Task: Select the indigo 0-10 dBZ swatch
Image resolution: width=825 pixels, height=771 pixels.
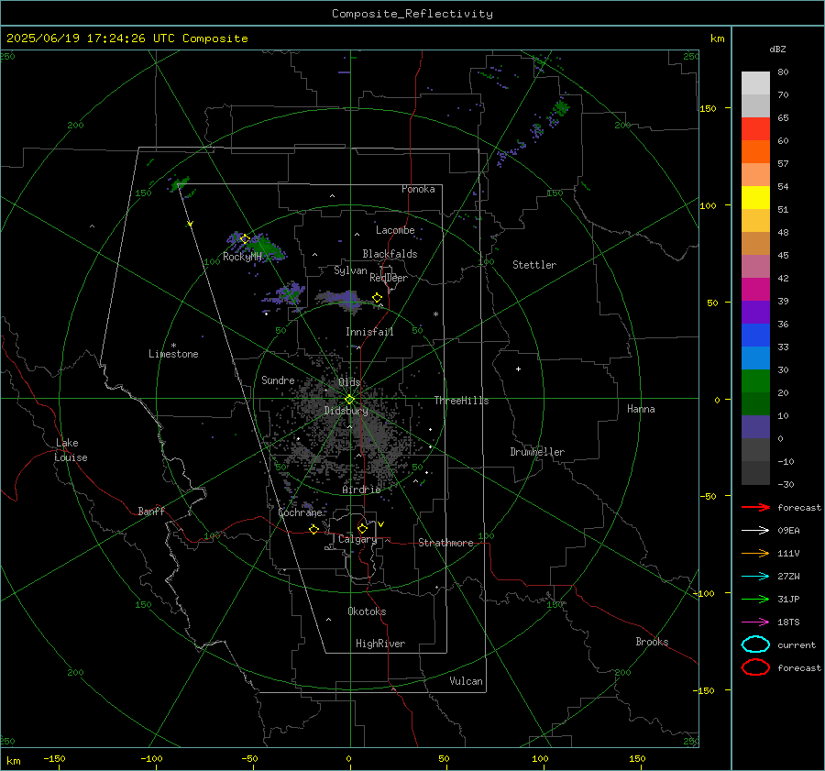Action: tap(755, 427)
